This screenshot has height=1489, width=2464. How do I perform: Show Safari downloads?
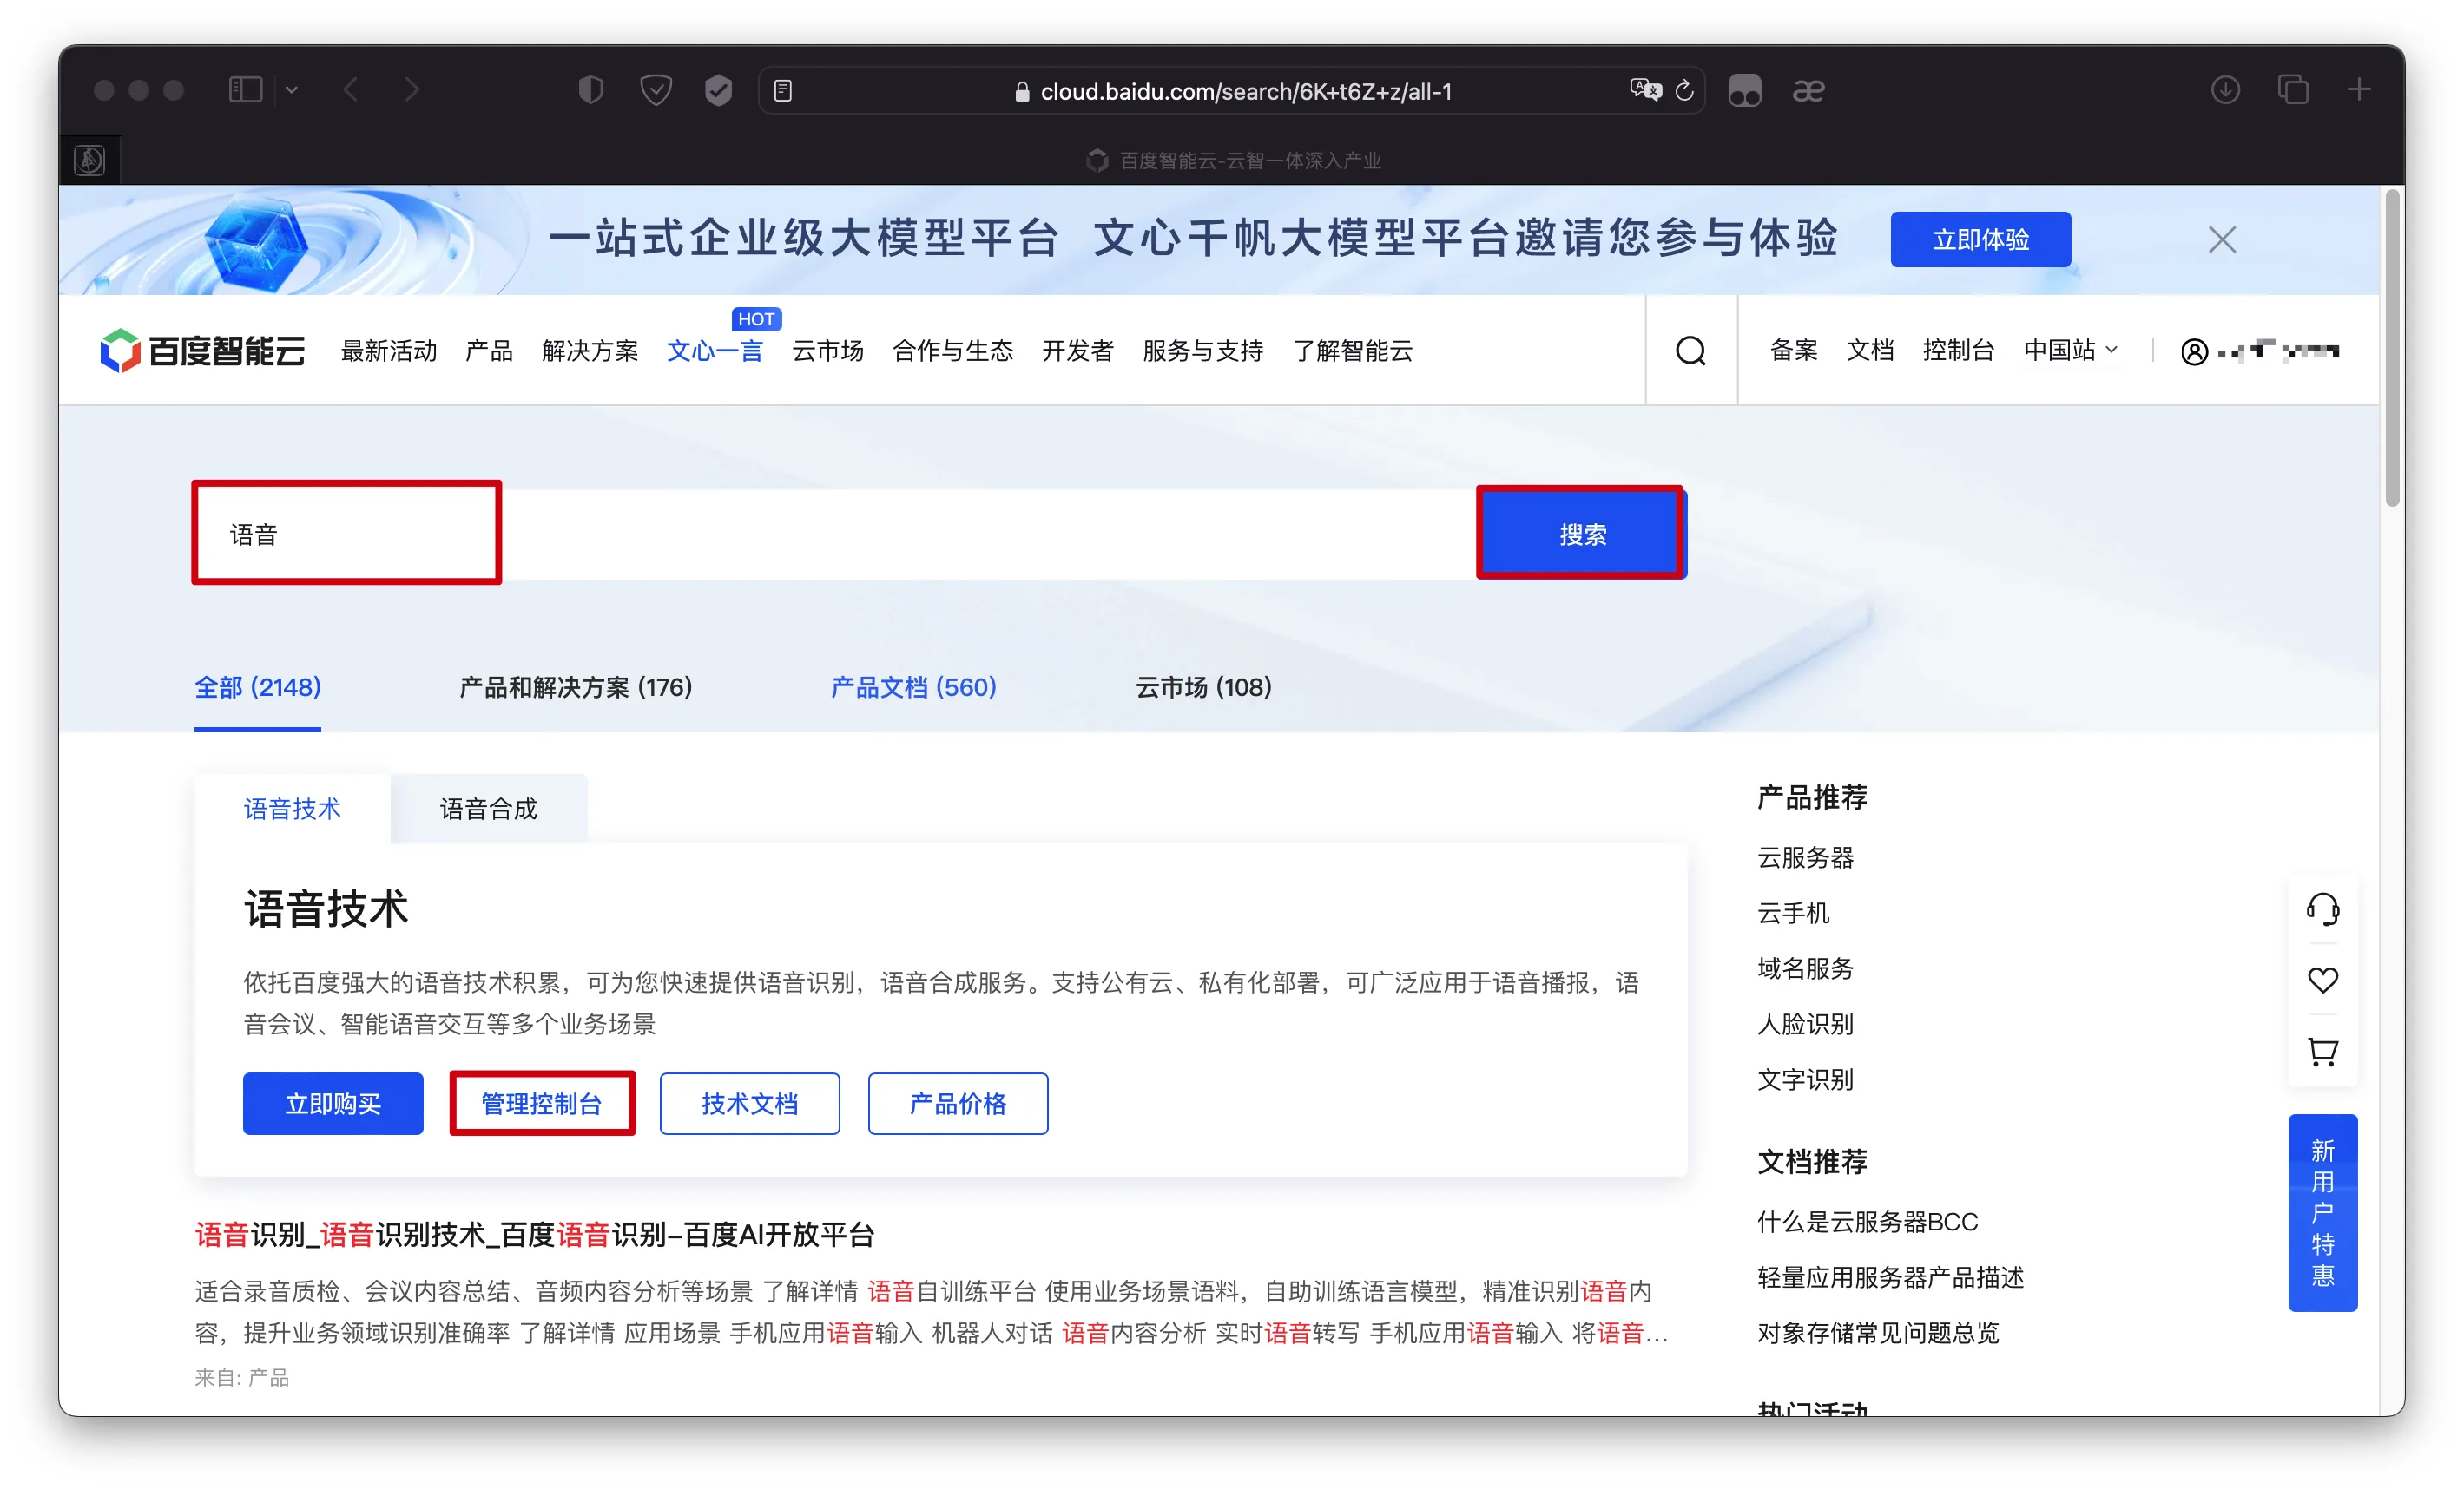click(x=2225, y=90)
